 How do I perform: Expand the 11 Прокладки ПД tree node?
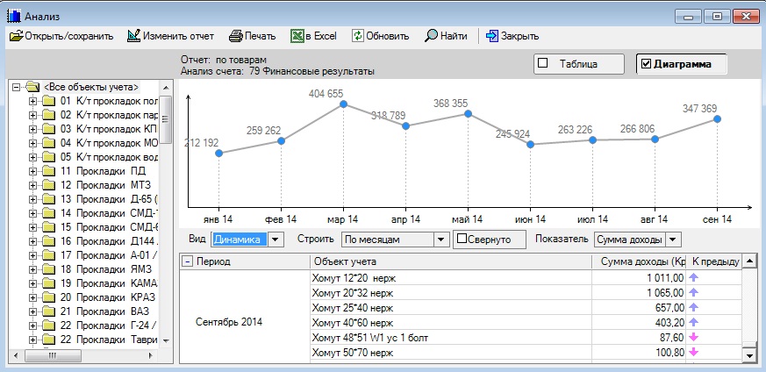coord(34,171)
